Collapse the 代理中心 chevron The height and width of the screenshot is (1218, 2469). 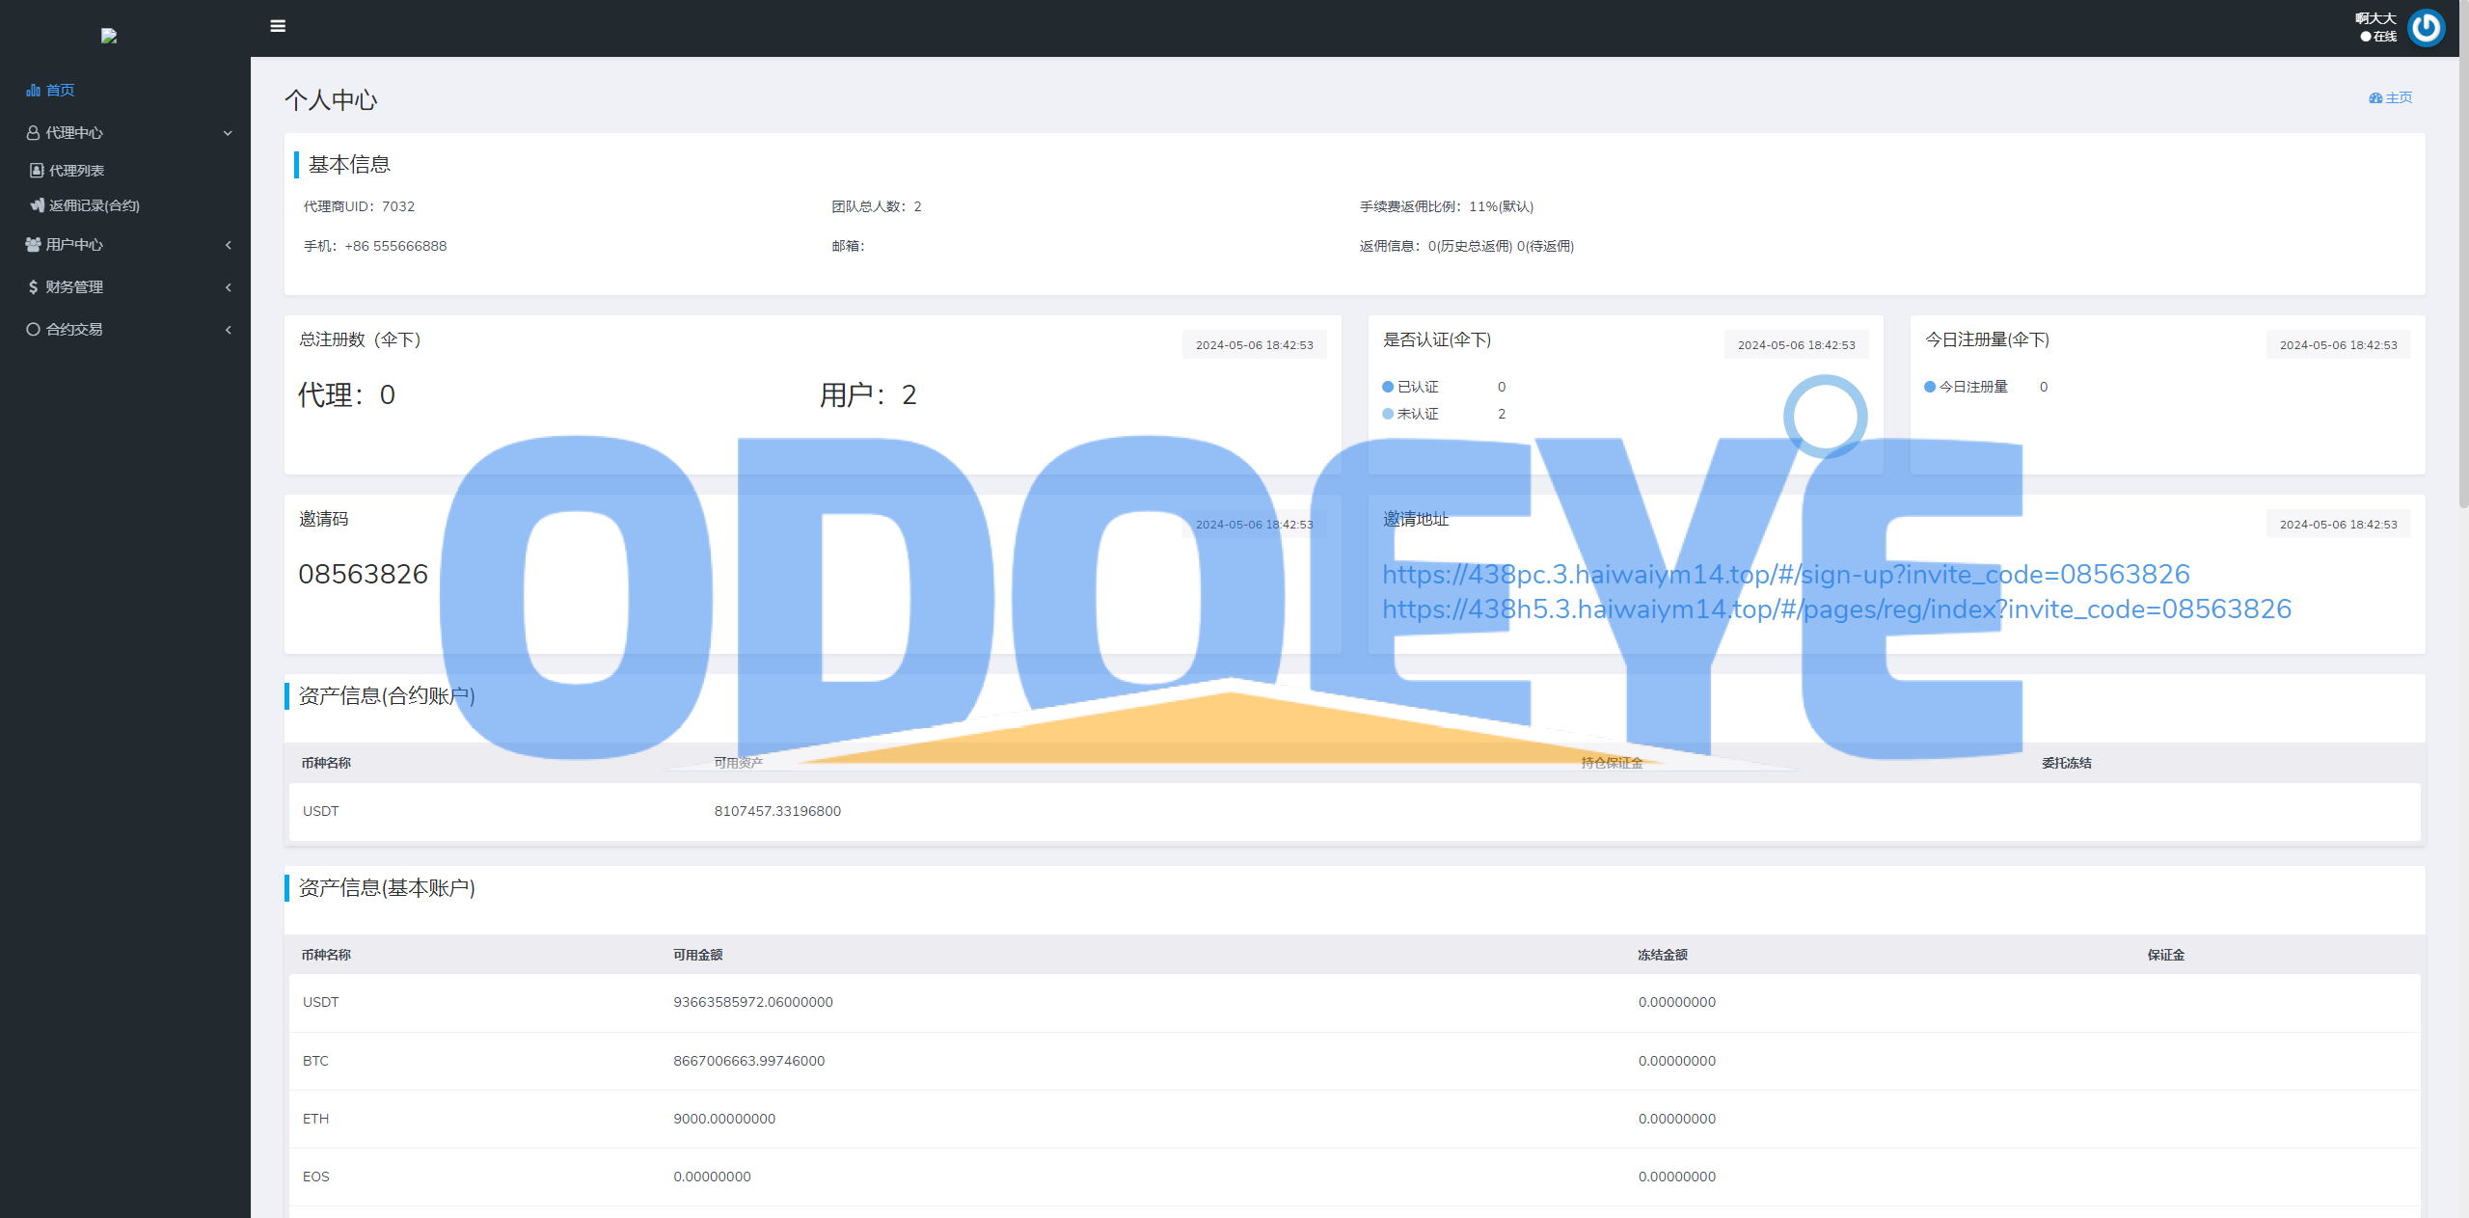228,133
